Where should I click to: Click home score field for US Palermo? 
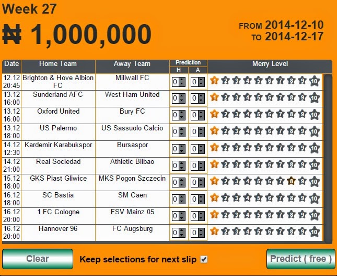click(176, 131)
